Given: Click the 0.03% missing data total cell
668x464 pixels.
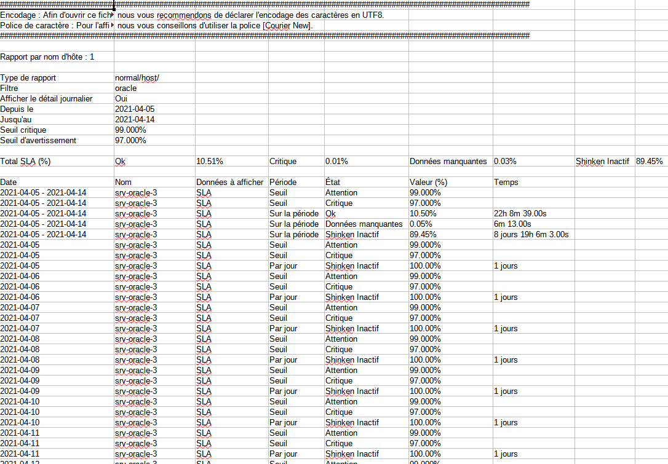Looking at the screenshot, I should (505, 162).
